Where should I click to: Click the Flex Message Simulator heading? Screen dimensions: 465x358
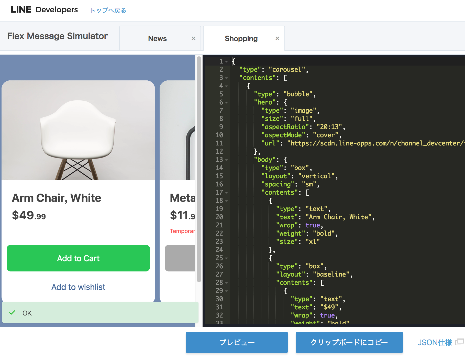coord(57,36)
